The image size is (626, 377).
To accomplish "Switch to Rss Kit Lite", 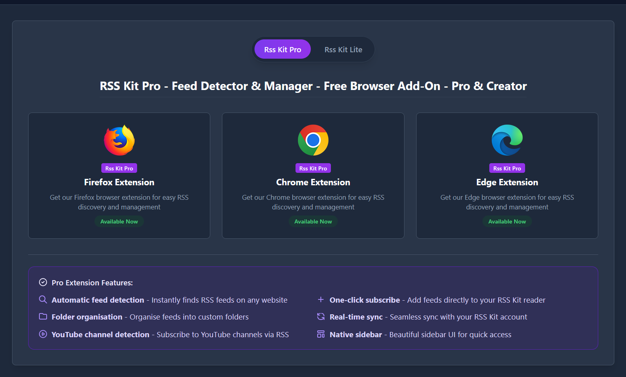I will click(343, 49).
